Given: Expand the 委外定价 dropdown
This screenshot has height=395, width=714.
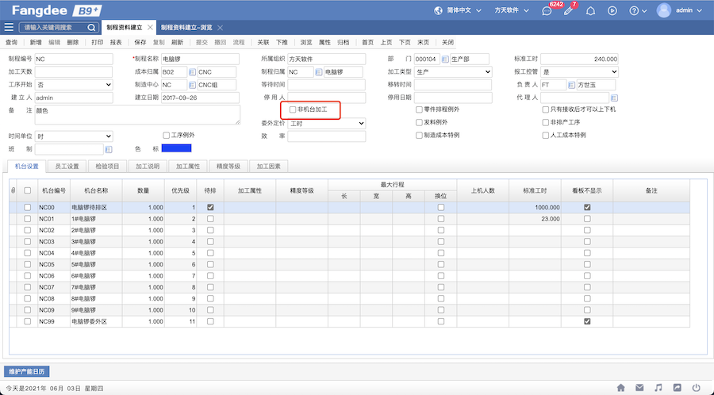Looking at the screenshot, I should point(326,124).
